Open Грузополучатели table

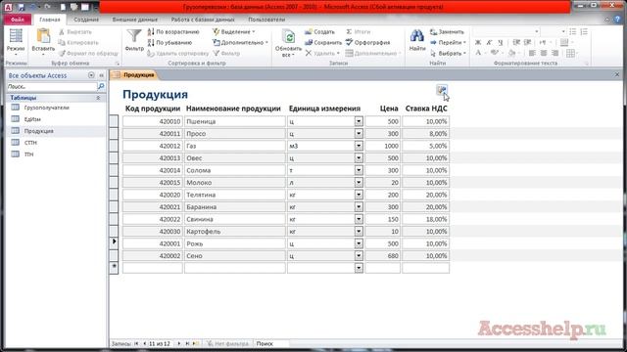[x=46, y=108]
